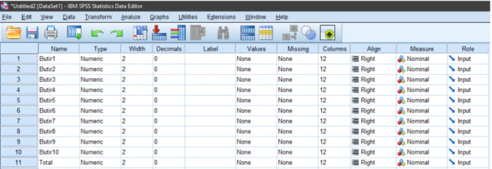Open data document folder icon
Screen dimensions: 492x169
tap(13, 33)
